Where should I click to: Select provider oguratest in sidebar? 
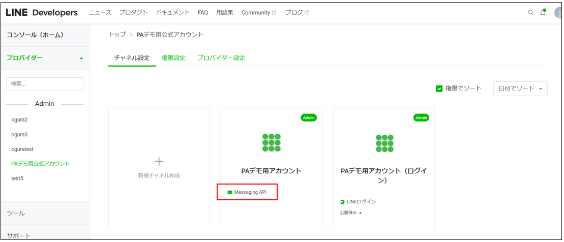coord(22,149)
